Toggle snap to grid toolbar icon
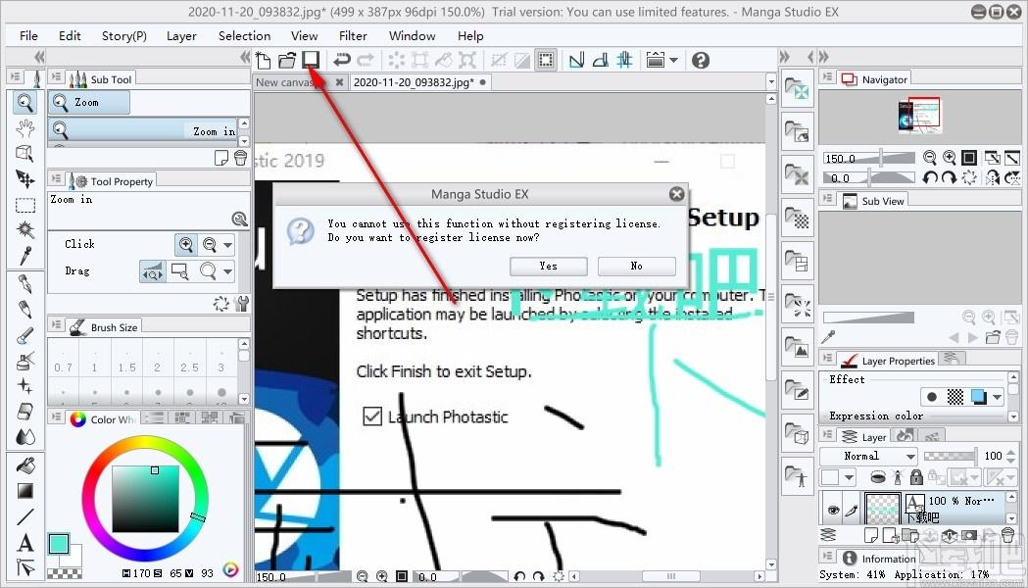This screenshot has height=588, width=1028. click(624, 61)
